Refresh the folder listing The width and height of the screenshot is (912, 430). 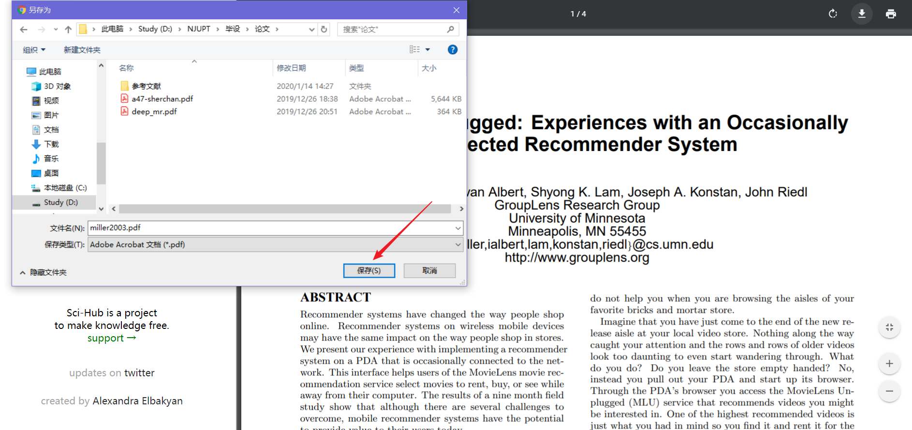(x=324, y=29)
